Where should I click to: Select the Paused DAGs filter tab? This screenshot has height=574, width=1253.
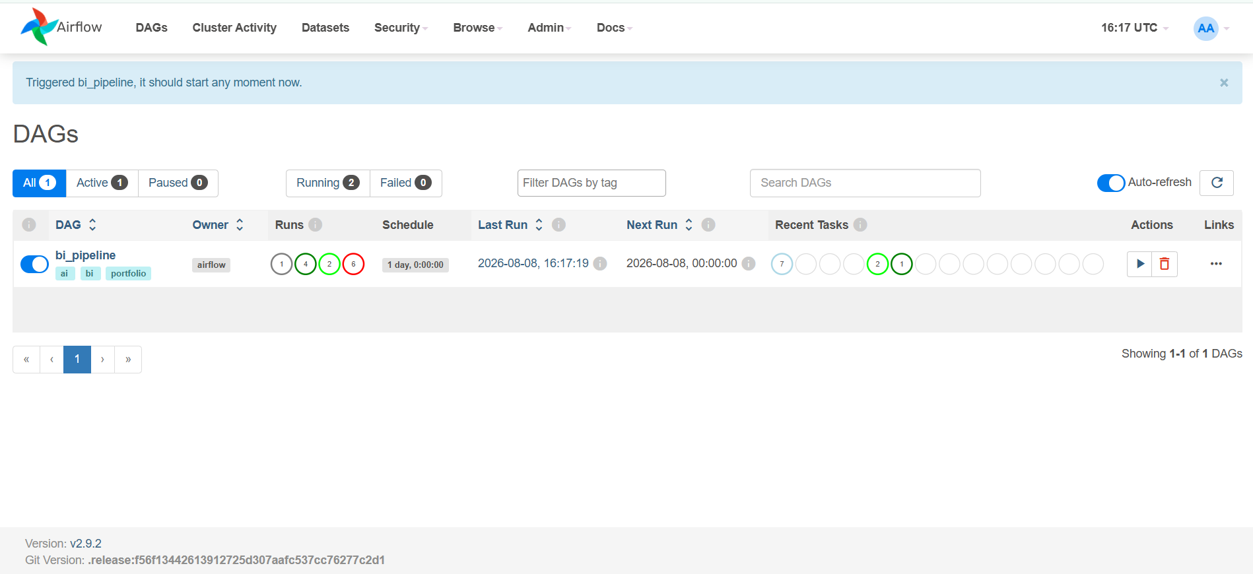click(178, 183)
